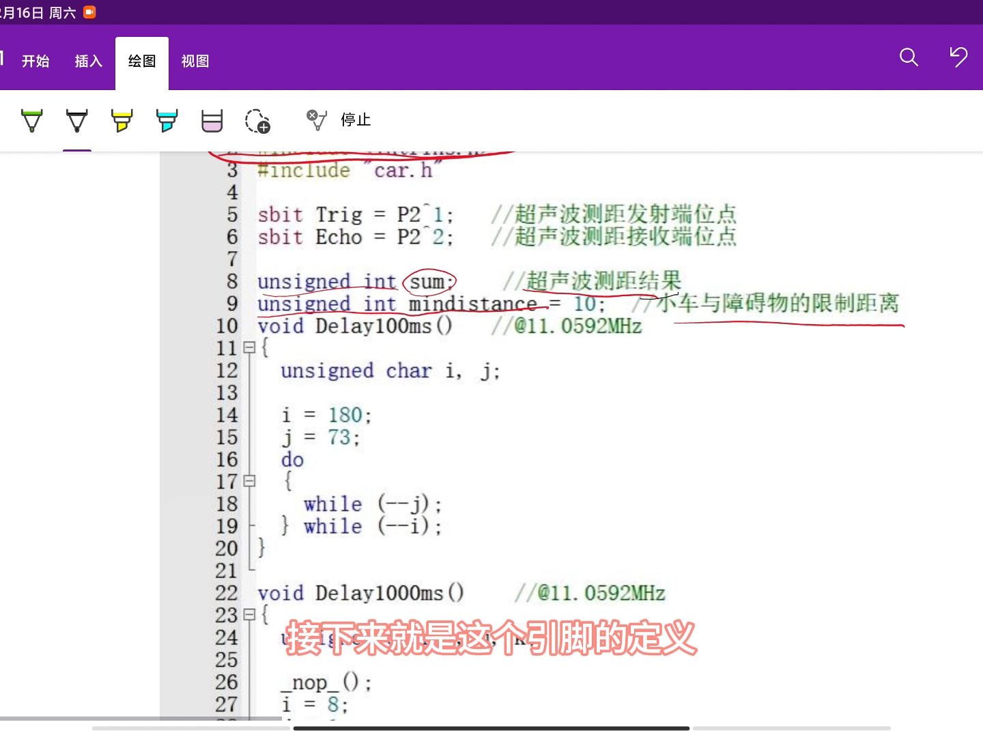Click the text 'sbit Echo = P2^2;'
983x737 pixels.
(x=356, y=237)
